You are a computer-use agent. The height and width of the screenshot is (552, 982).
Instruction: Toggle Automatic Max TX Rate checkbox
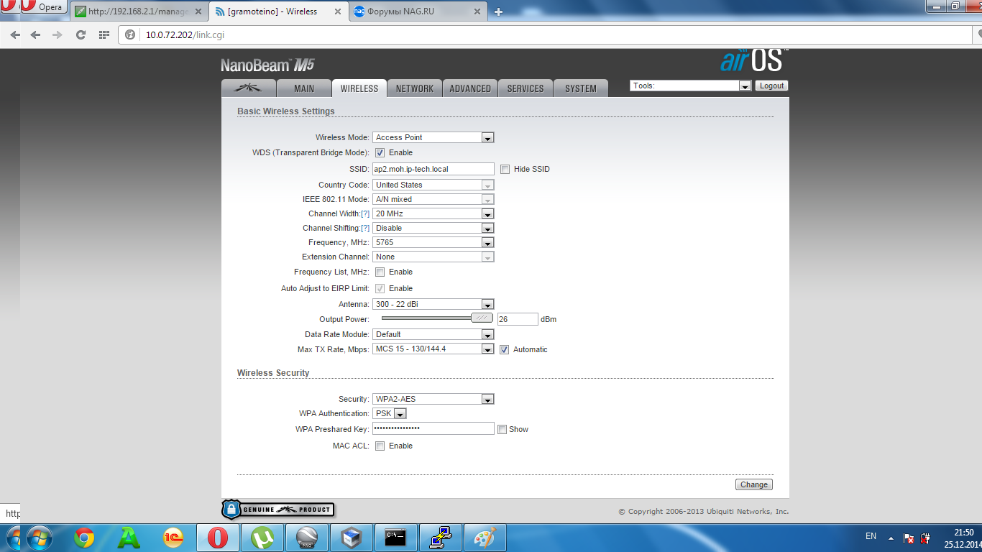pyautogui.click(x=505, y=349)
